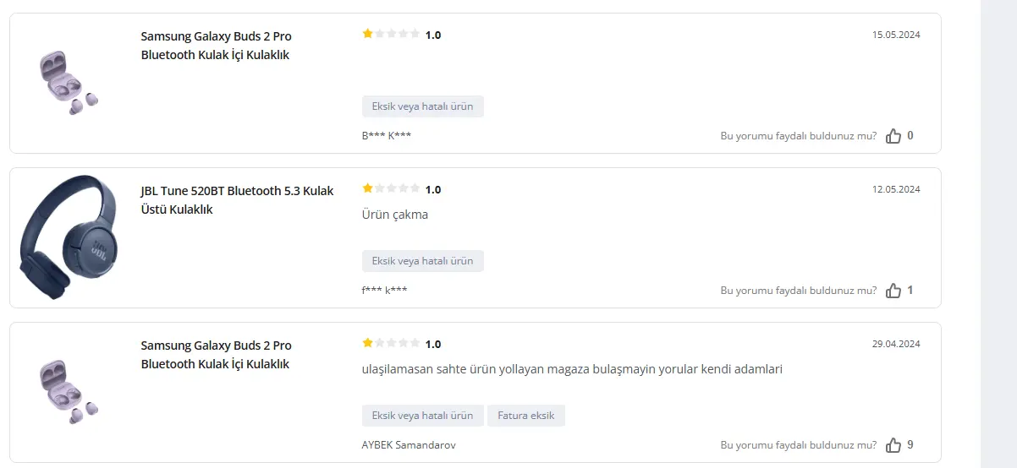Open the JBL Tune 520BT headphone image

coord(69,237)
